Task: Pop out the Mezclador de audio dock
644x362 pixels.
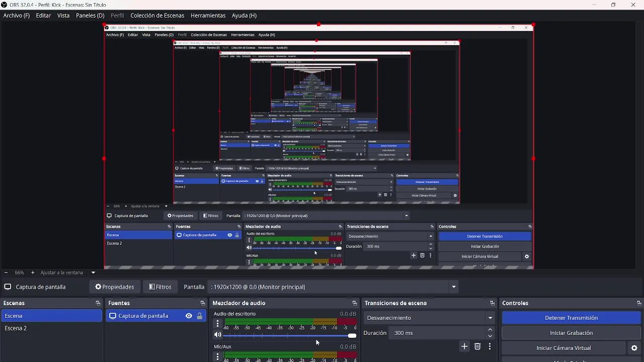Action: [355, 303]
